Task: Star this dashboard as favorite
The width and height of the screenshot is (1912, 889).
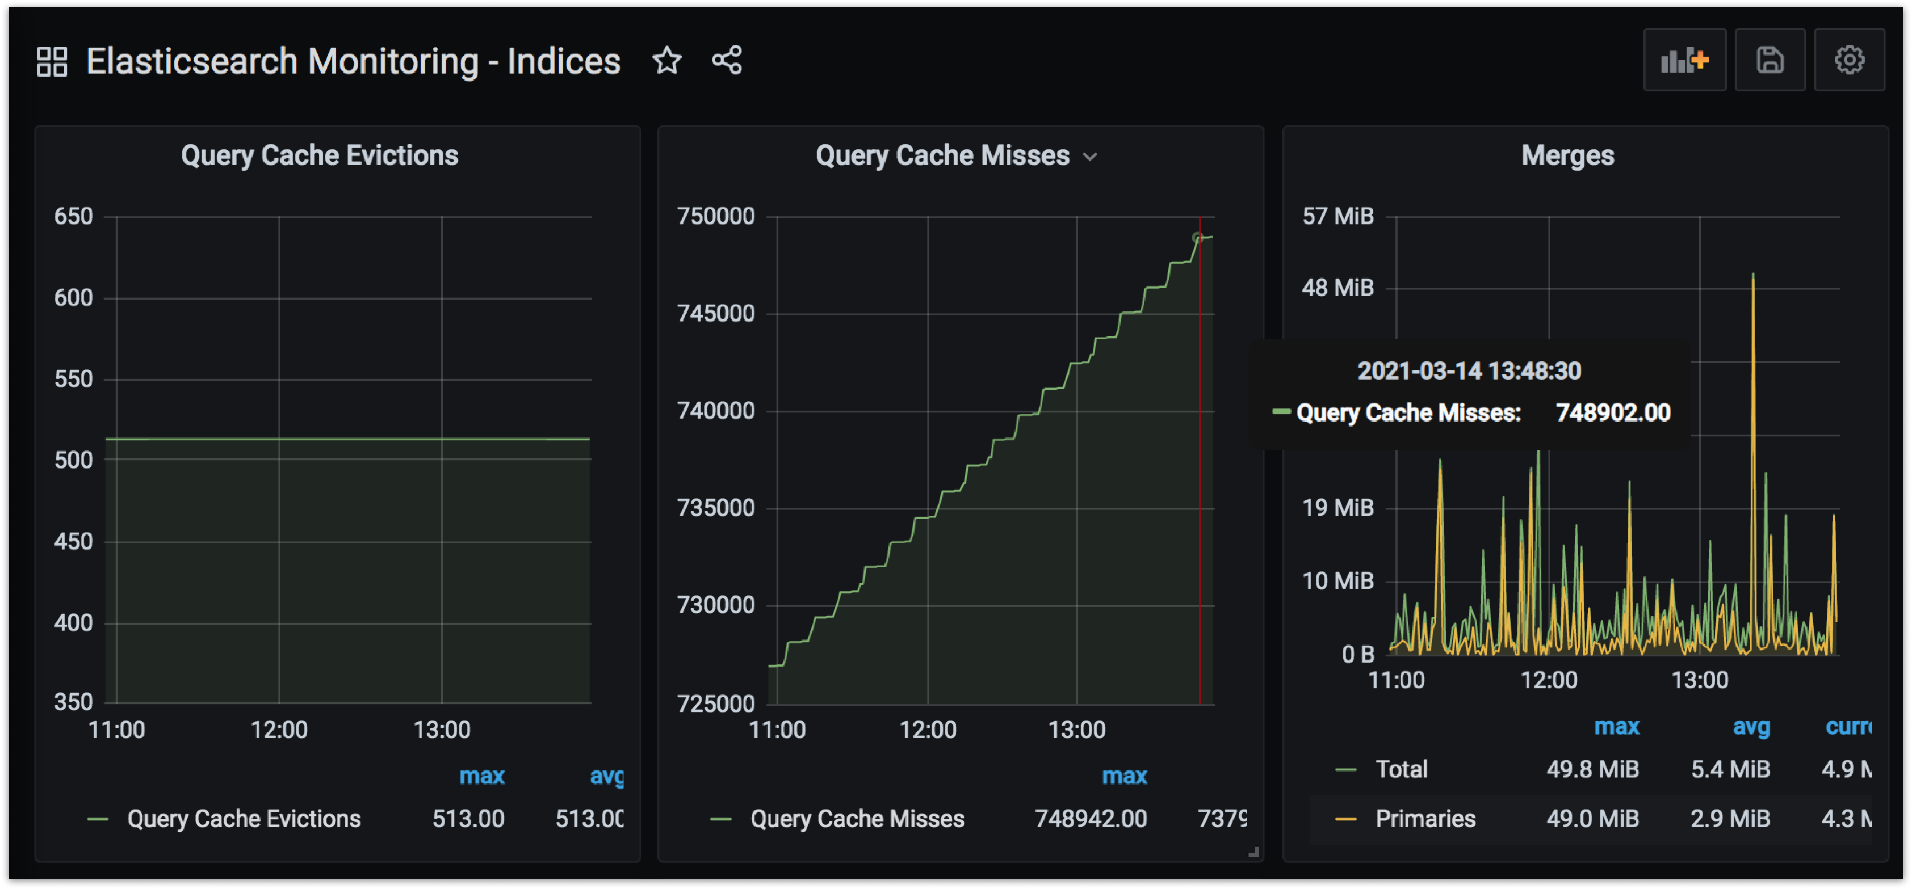Action: 666,61
